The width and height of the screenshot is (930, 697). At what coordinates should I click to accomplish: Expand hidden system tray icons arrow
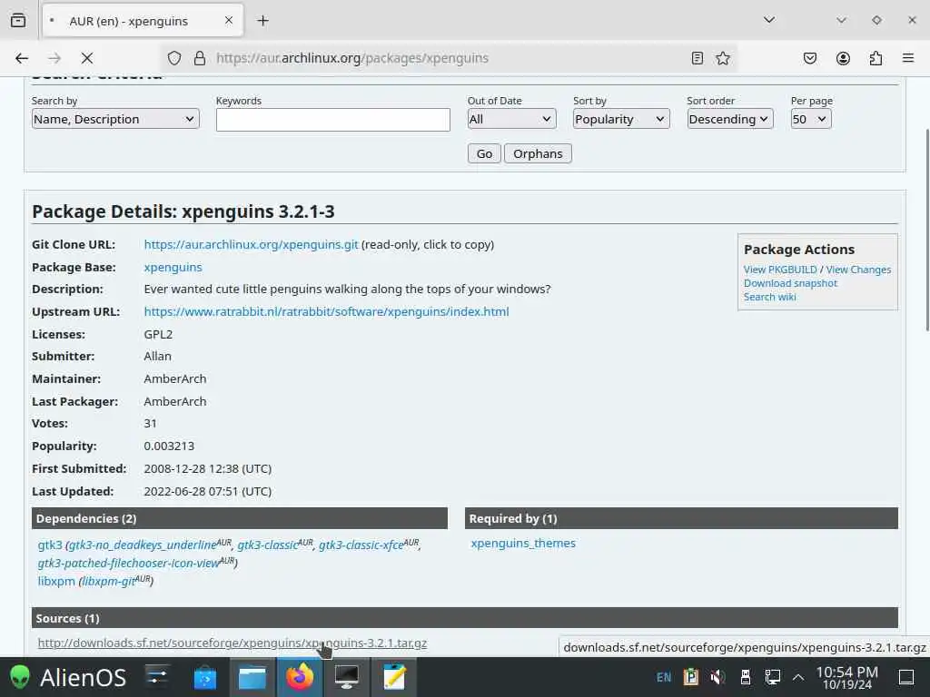click(x=798, y=677)
